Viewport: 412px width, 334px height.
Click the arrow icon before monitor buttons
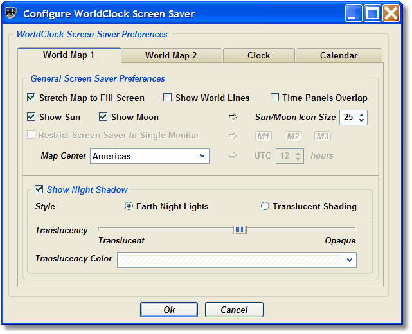tap(233, 136)
